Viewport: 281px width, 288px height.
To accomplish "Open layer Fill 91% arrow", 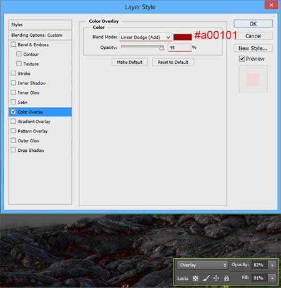I will pyautogui.click(x=272, y=278).
